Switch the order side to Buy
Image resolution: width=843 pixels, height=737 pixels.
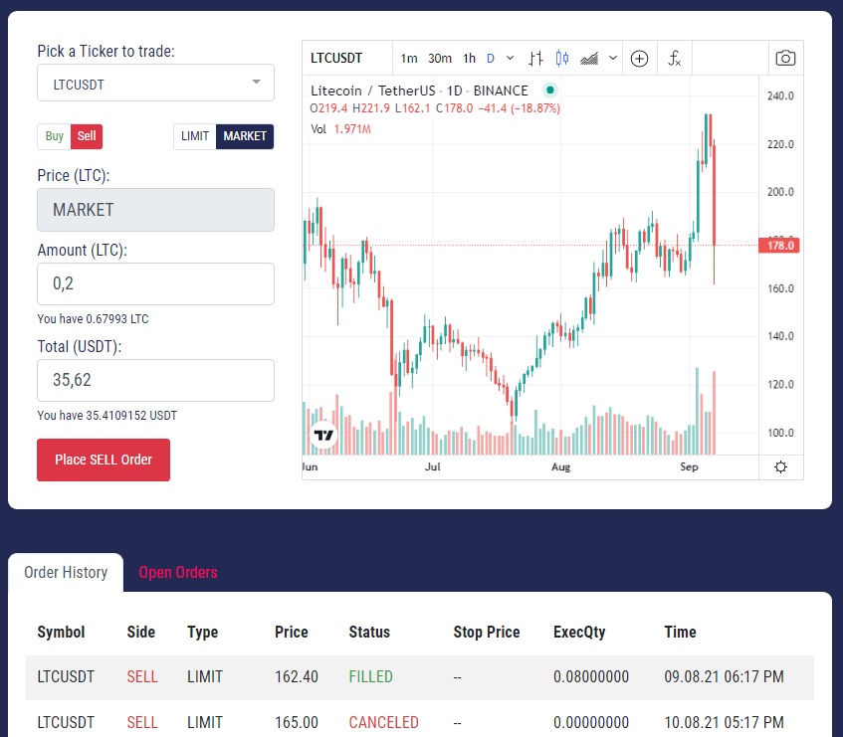point(53,136)
